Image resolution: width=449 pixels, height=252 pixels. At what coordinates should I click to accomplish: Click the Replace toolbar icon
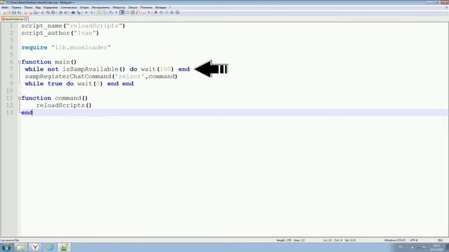click(79, 13)
